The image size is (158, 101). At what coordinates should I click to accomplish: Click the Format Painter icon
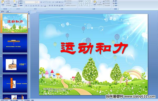9,6
